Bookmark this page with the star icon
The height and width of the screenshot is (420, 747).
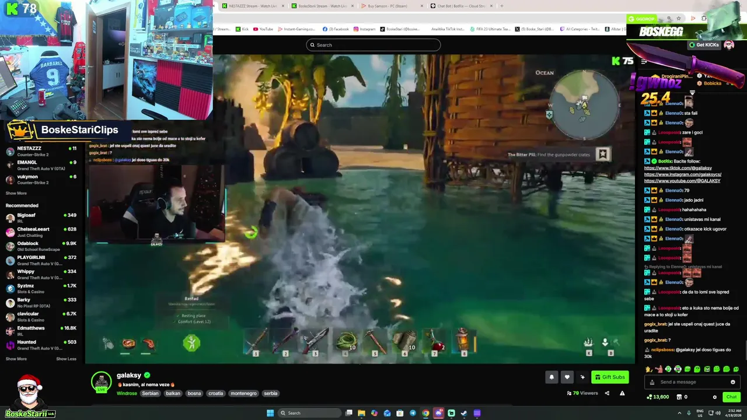pos(678,19)
